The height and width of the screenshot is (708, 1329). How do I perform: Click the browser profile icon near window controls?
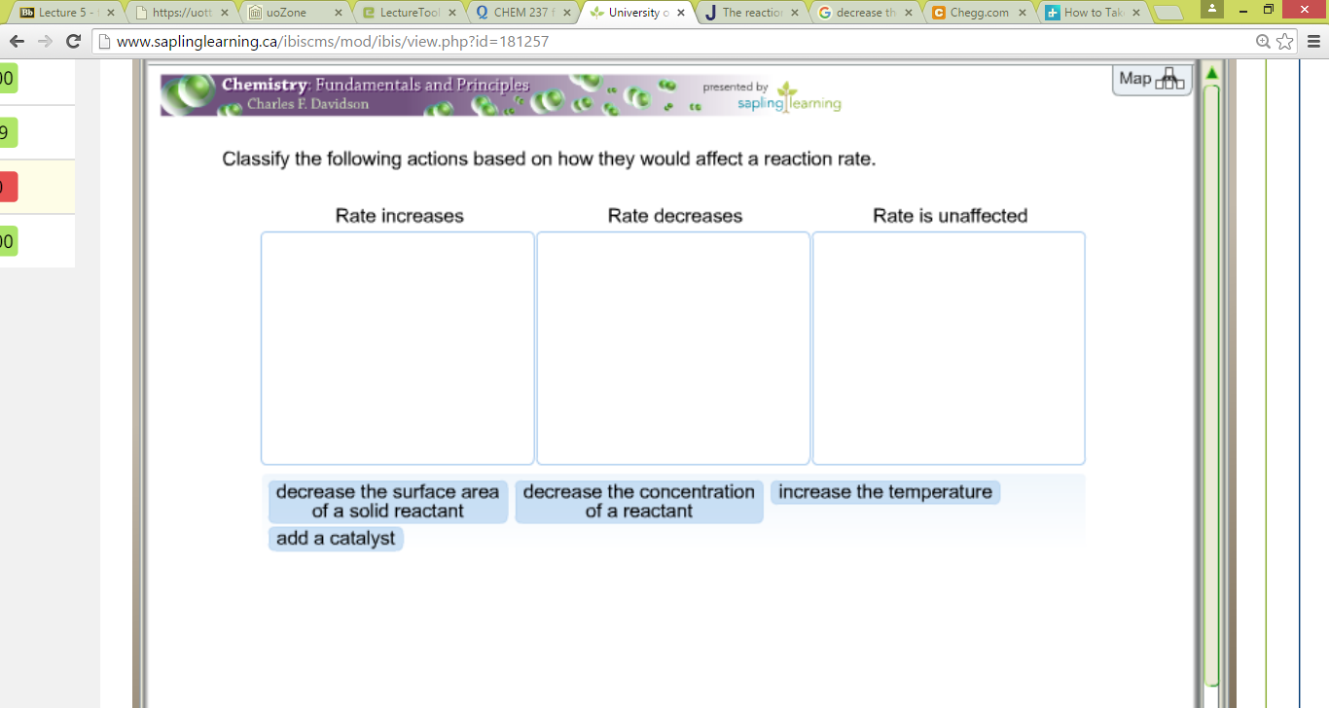coord(1211,10)
